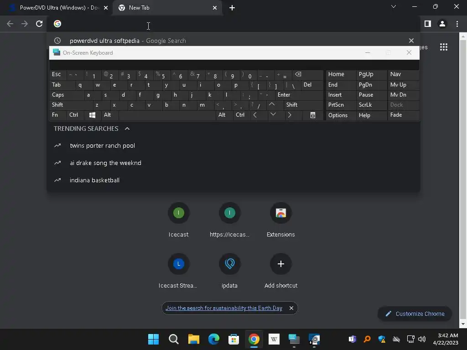Select trending search twins porter ranch pool
Image resolution: width=467 pixels, height=350 pixels.
click(233, 145)
